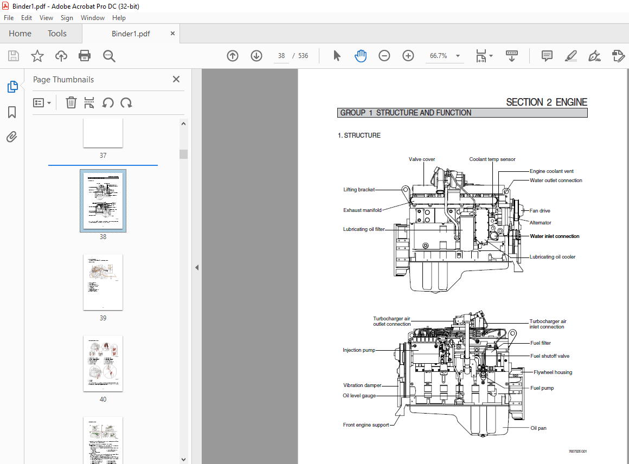The height and width of the screenshot is (464, 629).
Task: Show Page Thumbnails sidebar icon
Action: pos(12,87)
